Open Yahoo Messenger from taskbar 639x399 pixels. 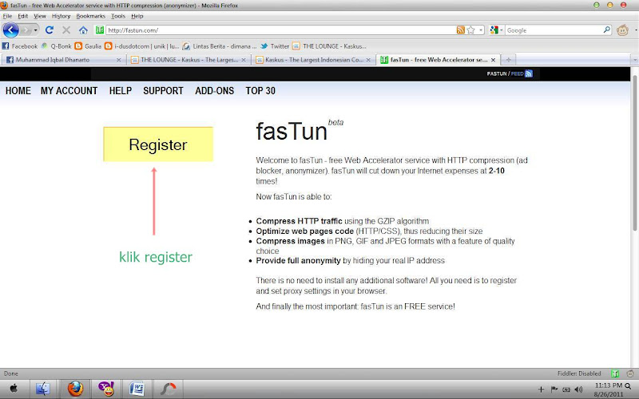coord(106,389)
